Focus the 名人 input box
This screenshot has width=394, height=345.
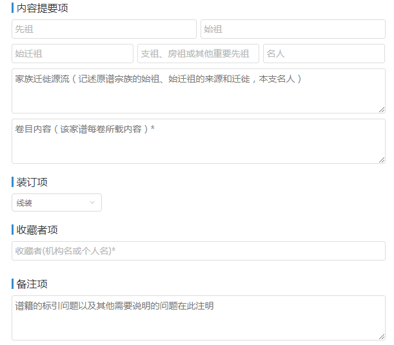point(324,54)
